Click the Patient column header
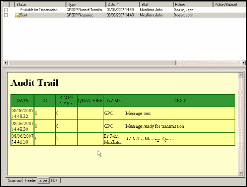This screenshot has height=187, width=247. tap(192, 4)
